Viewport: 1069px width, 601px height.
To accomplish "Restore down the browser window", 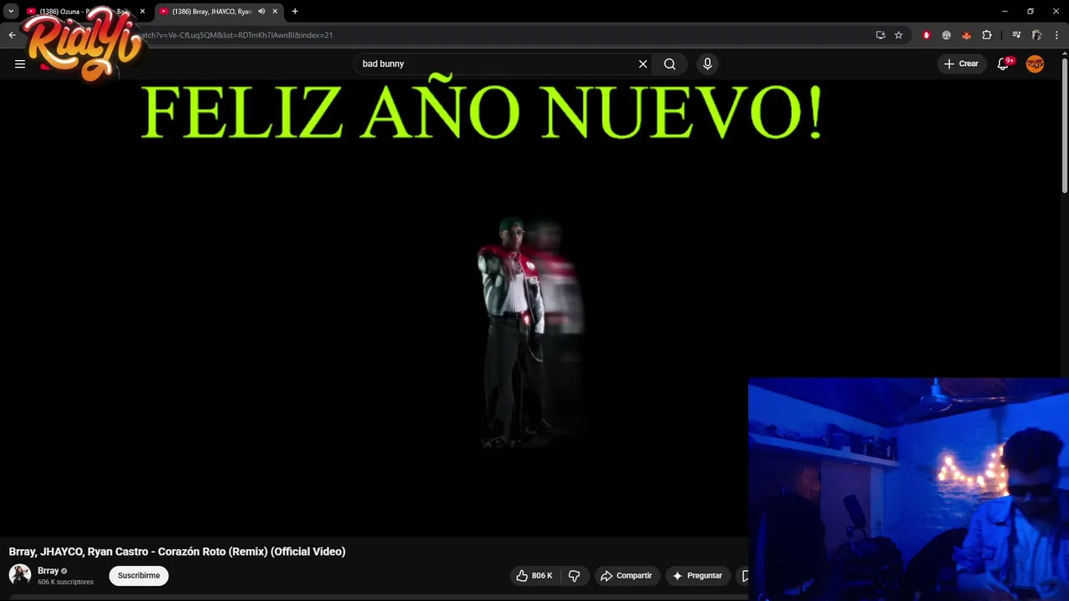I will (x=1031, y=12).
